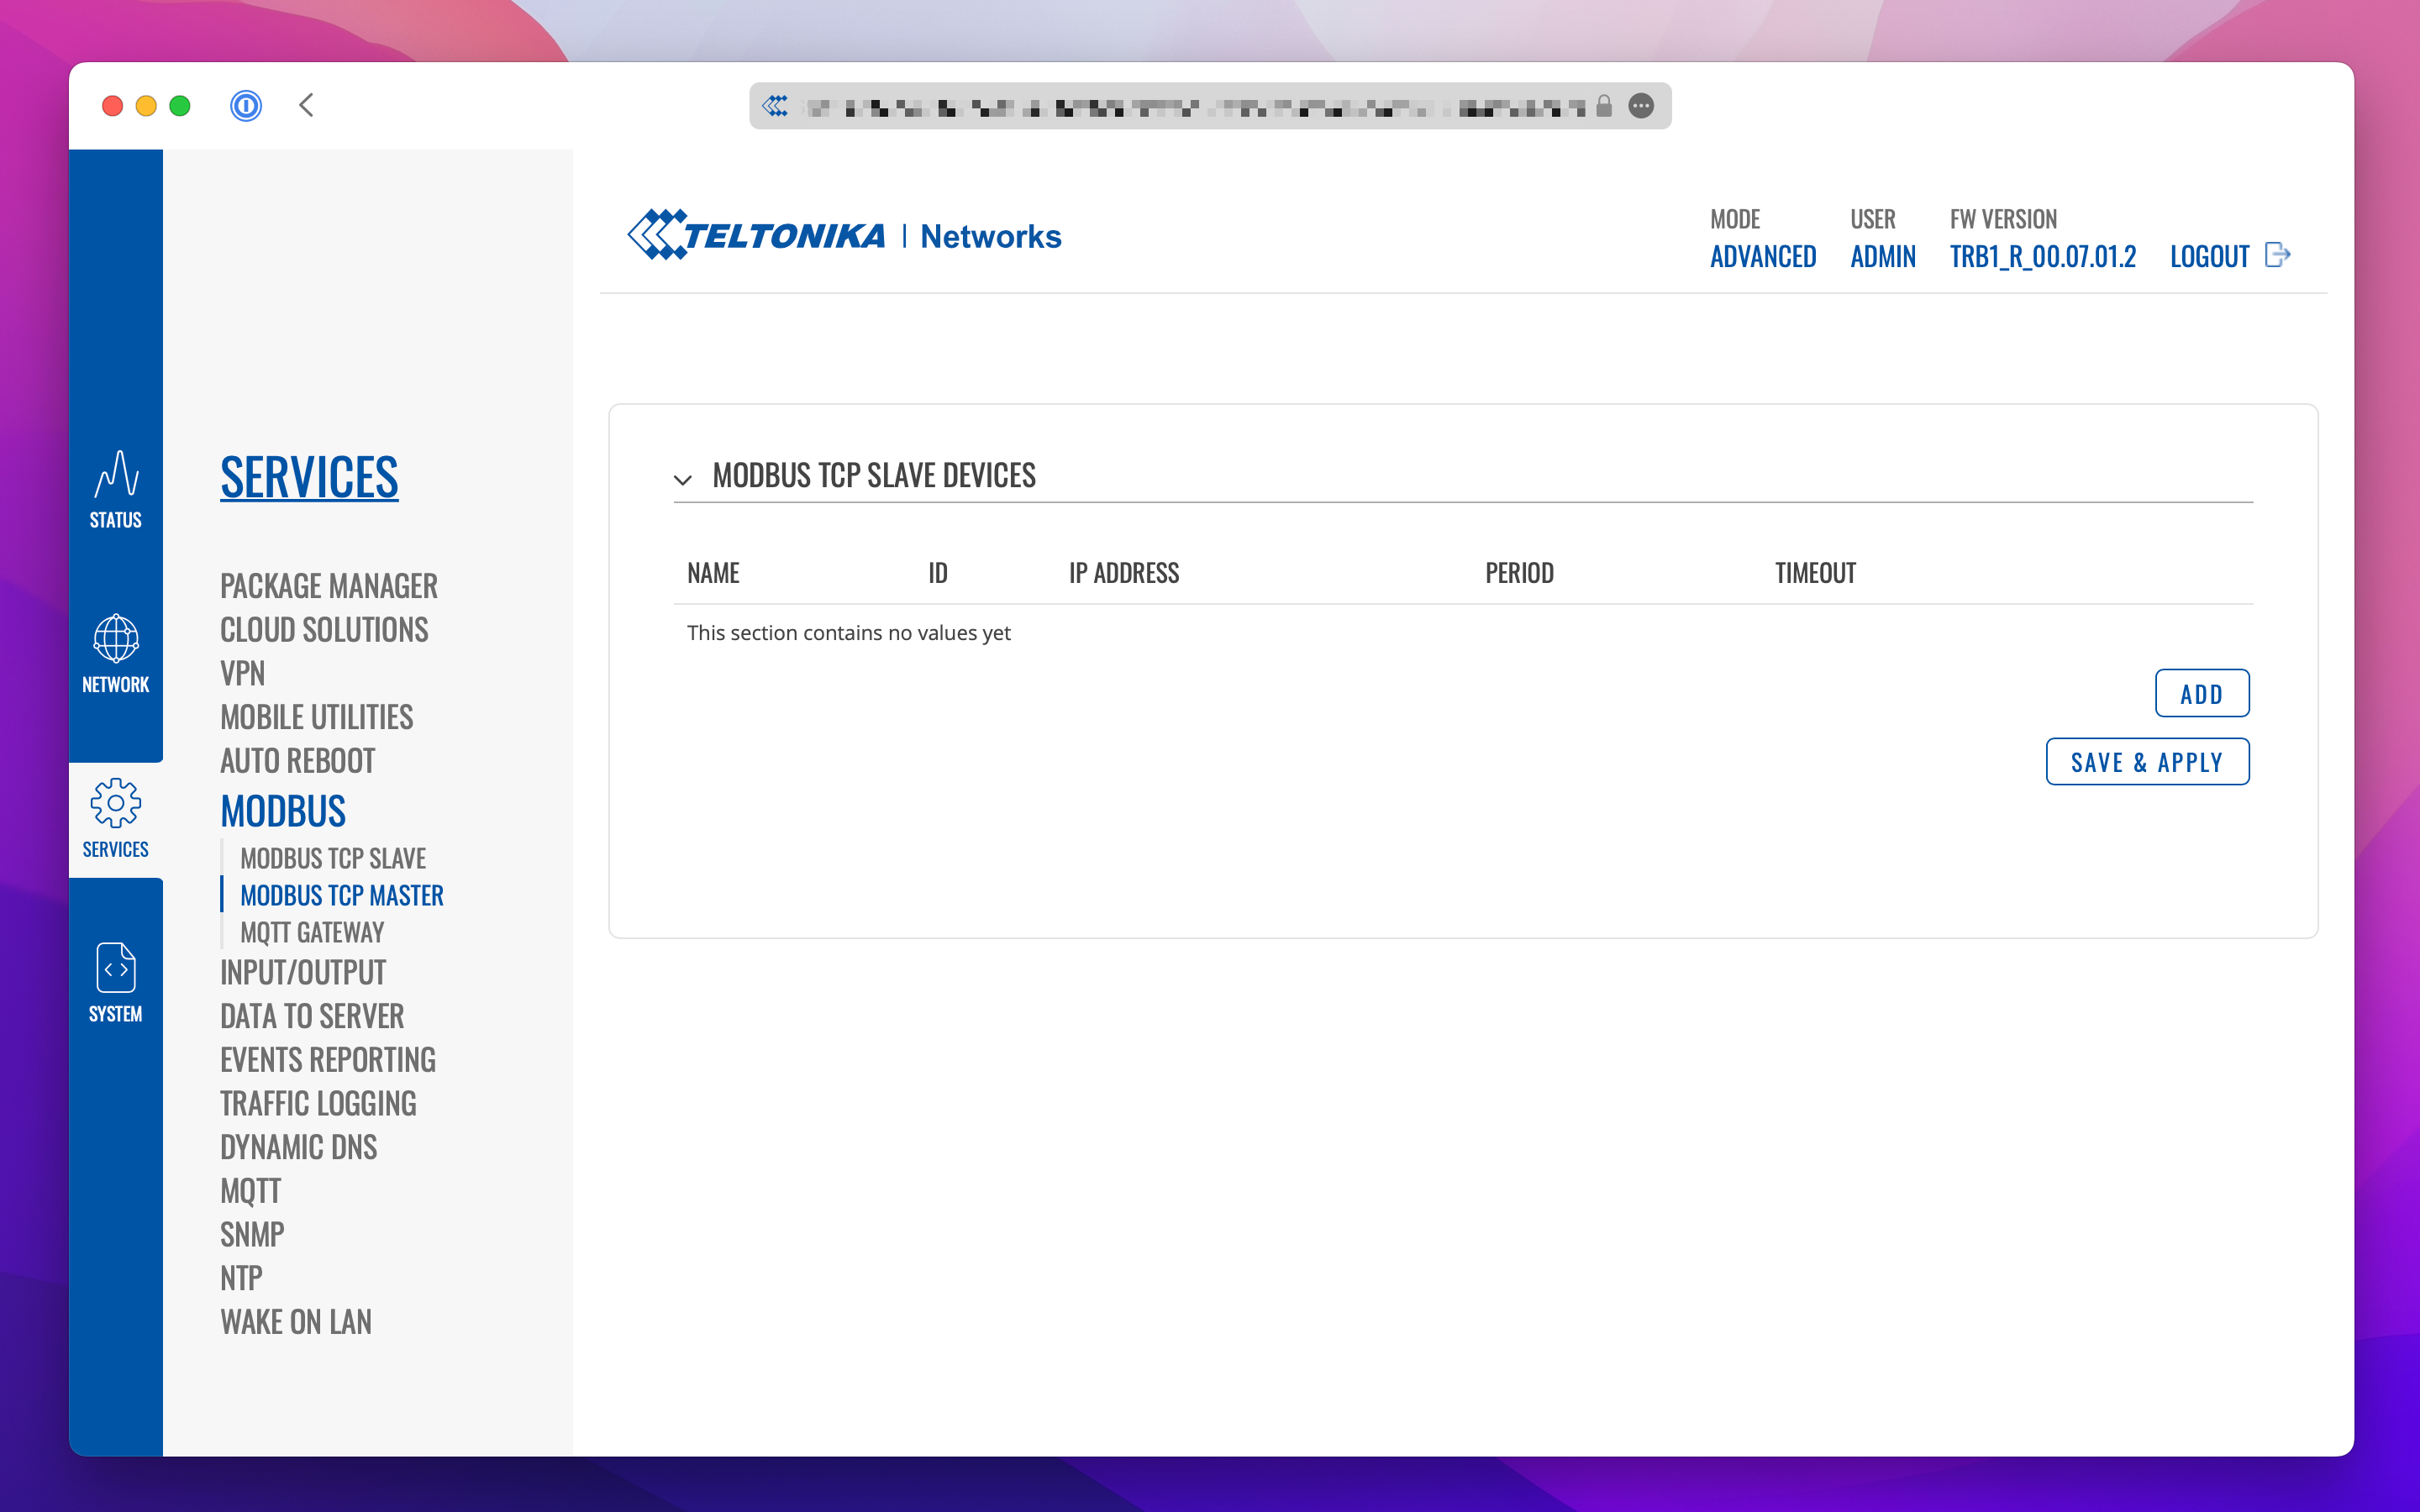Click the browser address bar

(1200, 105)
